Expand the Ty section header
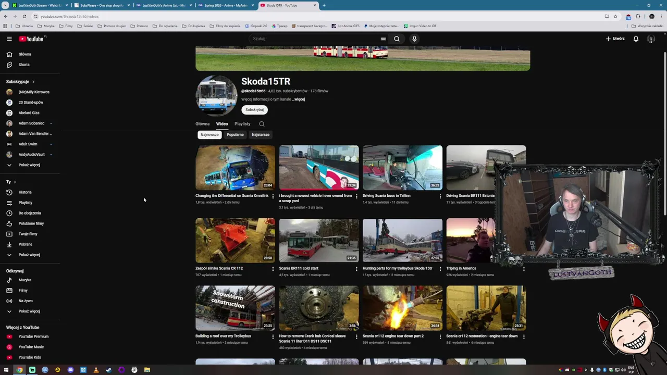 [x=11, y=182]
